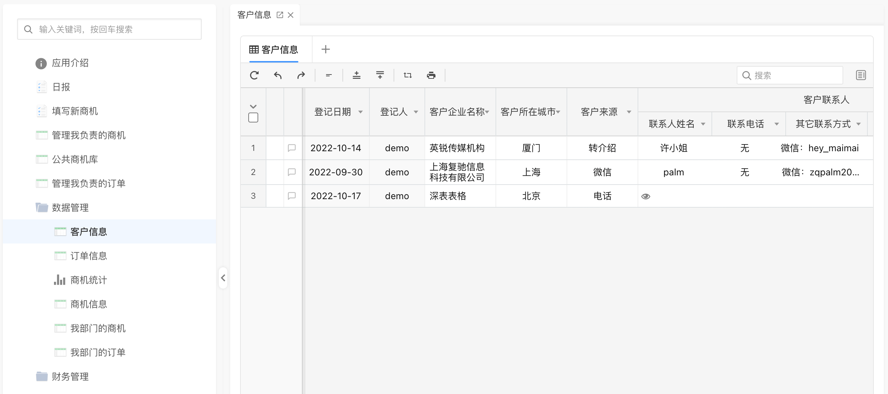Toggle the select-all rows checkbox
The height and width of the screenshot is (394, 888).
click(253, 117)
